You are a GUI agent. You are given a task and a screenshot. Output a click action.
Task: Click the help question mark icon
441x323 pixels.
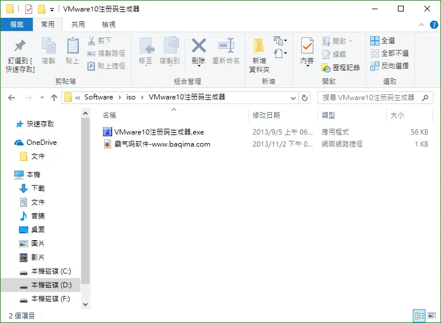pos(434,25)
